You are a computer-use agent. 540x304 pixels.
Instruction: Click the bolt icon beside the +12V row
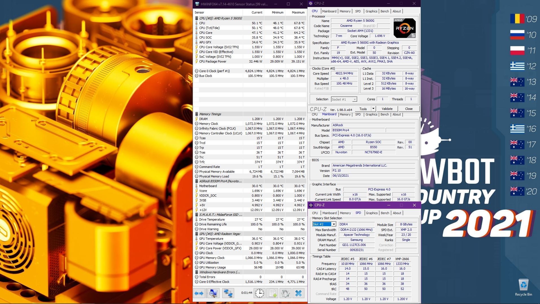197,210
